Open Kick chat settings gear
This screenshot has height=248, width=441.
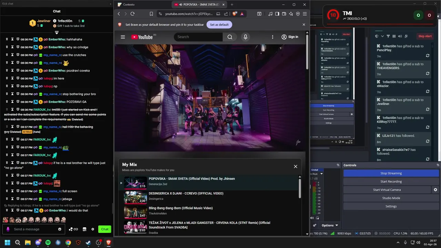[x=93, y=229]
